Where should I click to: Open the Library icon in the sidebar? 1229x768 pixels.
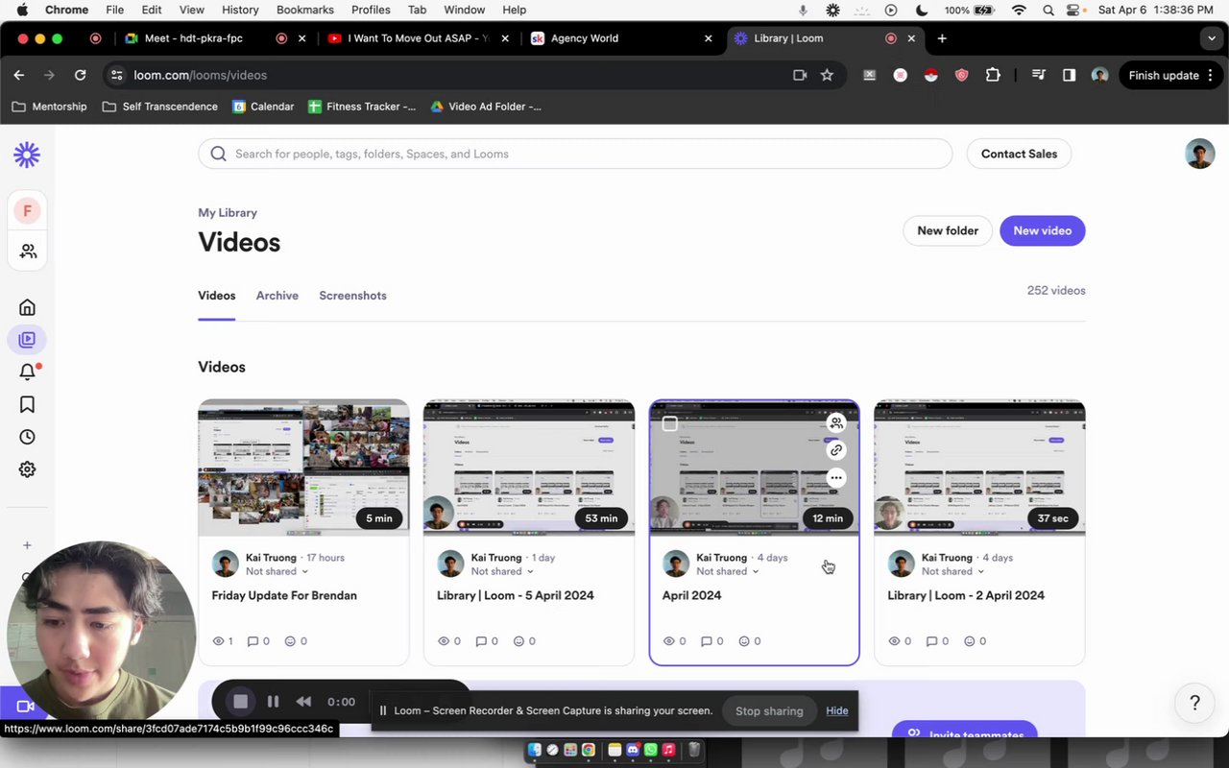tap(27, 339)
